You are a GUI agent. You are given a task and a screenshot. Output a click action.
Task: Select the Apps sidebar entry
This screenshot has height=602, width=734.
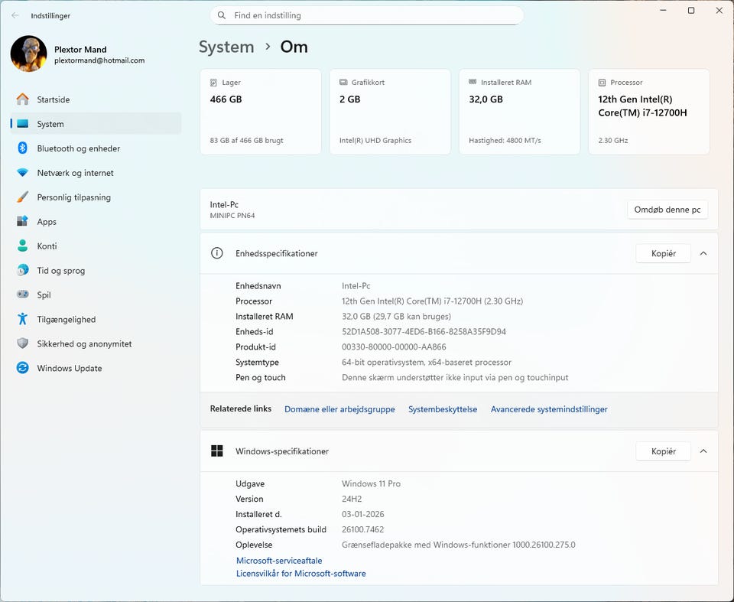click(96, 222)
